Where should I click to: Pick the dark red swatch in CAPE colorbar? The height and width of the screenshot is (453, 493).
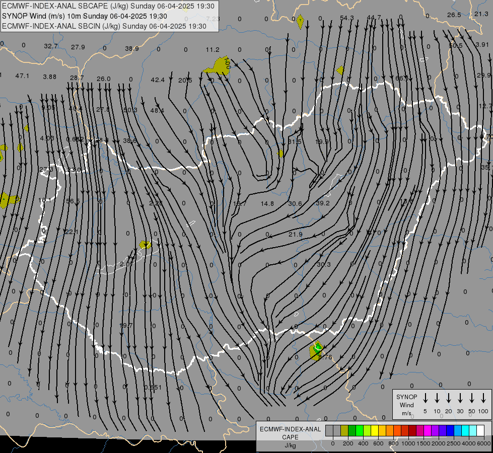pos(412,431)
